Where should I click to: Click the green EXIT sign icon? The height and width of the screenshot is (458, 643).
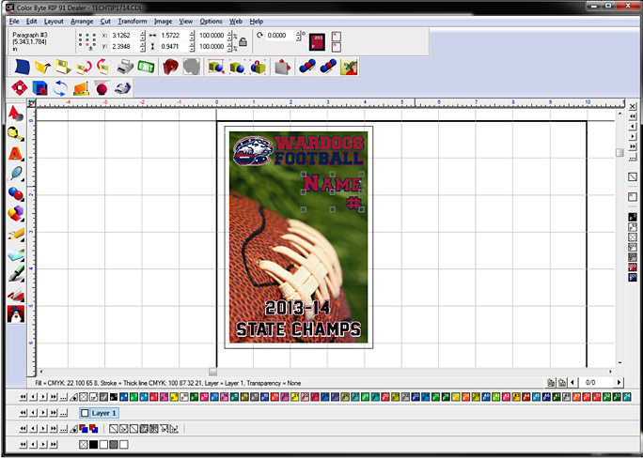pos(146,67)
